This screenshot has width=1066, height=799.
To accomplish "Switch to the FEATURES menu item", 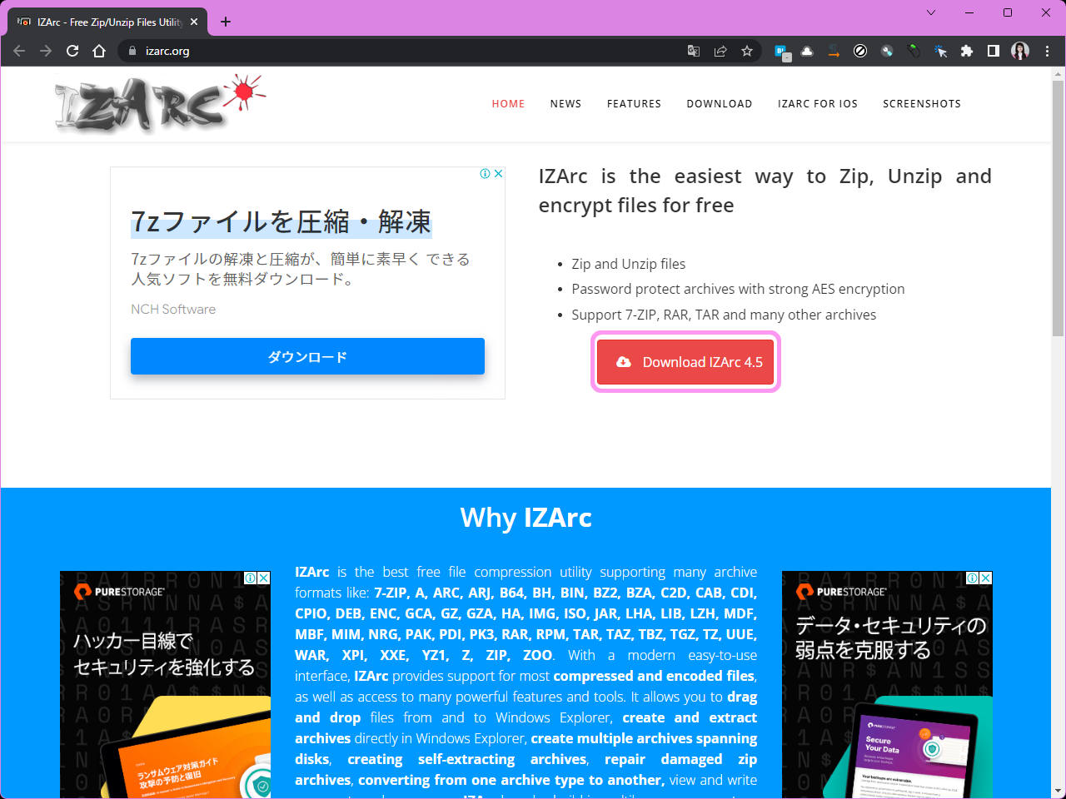I will [634, 103].
